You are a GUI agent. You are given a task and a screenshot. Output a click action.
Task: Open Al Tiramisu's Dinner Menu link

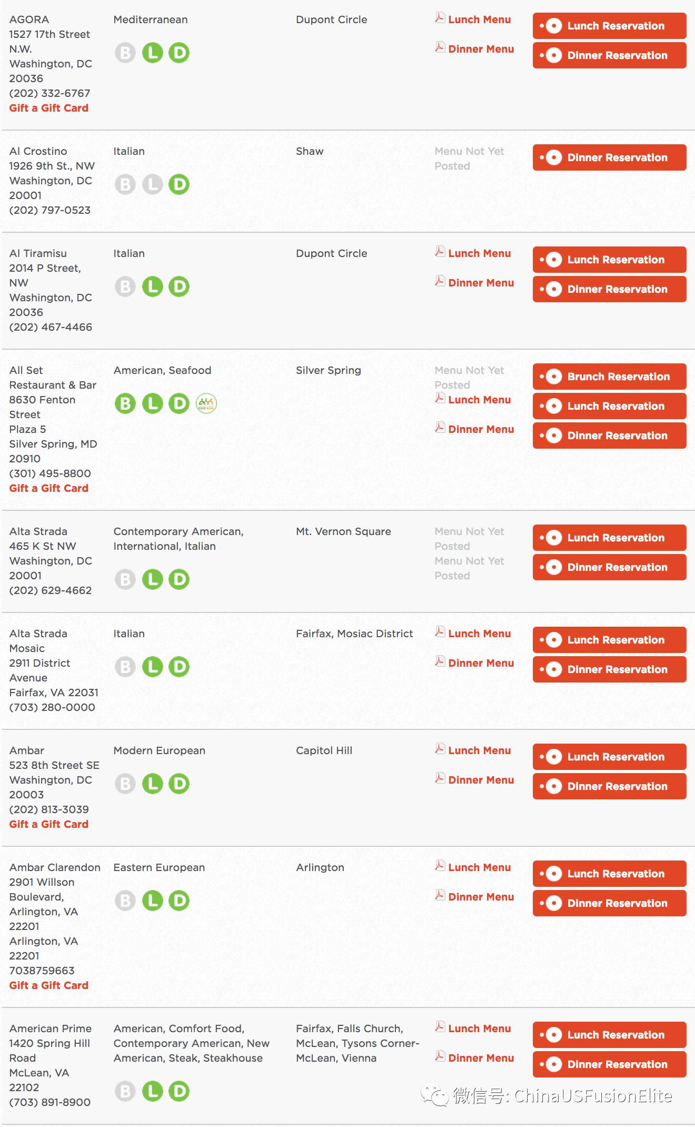pyautogui.click(x=481, y=283)
